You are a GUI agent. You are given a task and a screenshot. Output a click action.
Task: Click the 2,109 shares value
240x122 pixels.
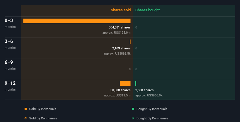point(121,49)
